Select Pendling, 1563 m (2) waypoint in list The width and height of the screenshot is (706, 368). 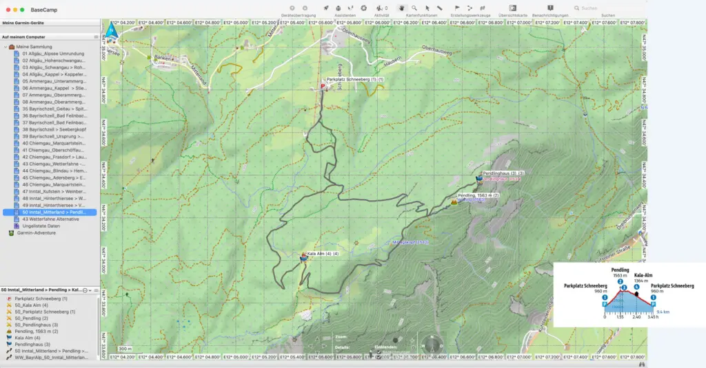click(40, 332)
